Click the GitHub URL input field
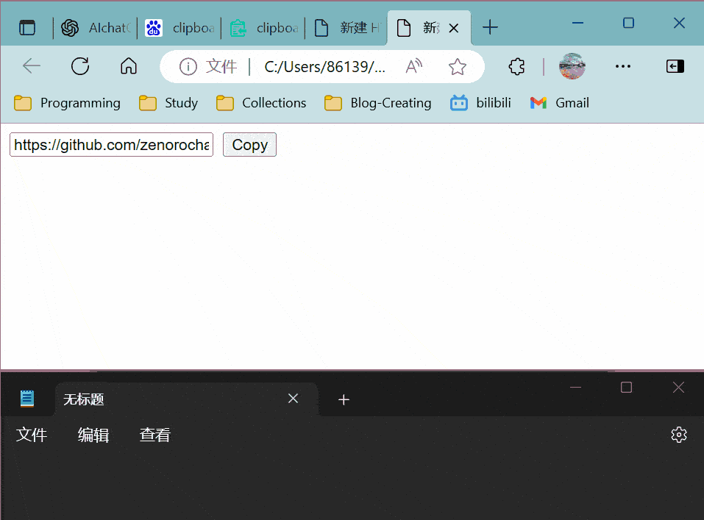Image resolution: width=704 pixels, height=520 pixels. (111, 145)
